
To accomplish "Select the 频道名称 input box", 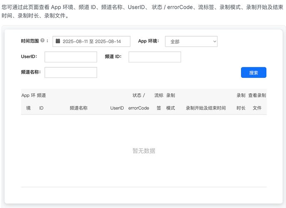I will 70,72.
